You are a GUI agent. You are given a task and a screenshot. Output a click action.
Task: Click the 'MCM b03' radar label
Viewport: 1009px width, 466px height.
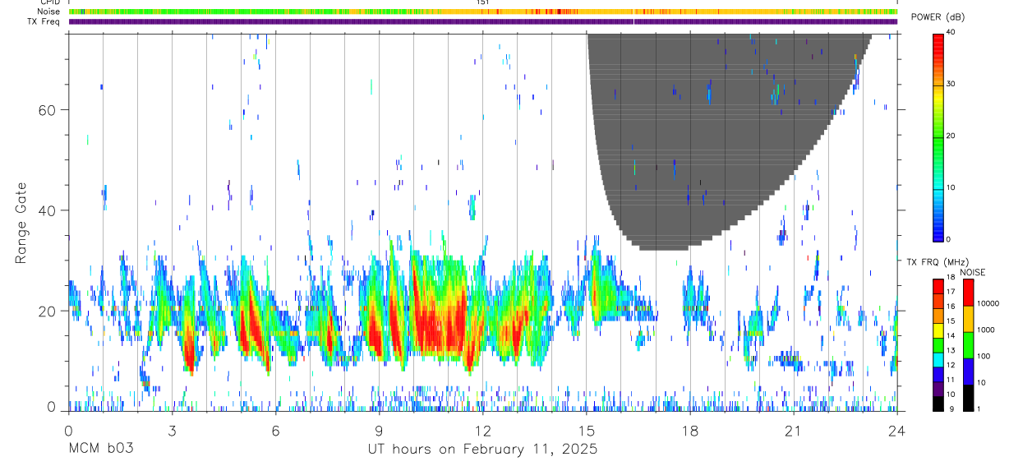pos(100,450)
